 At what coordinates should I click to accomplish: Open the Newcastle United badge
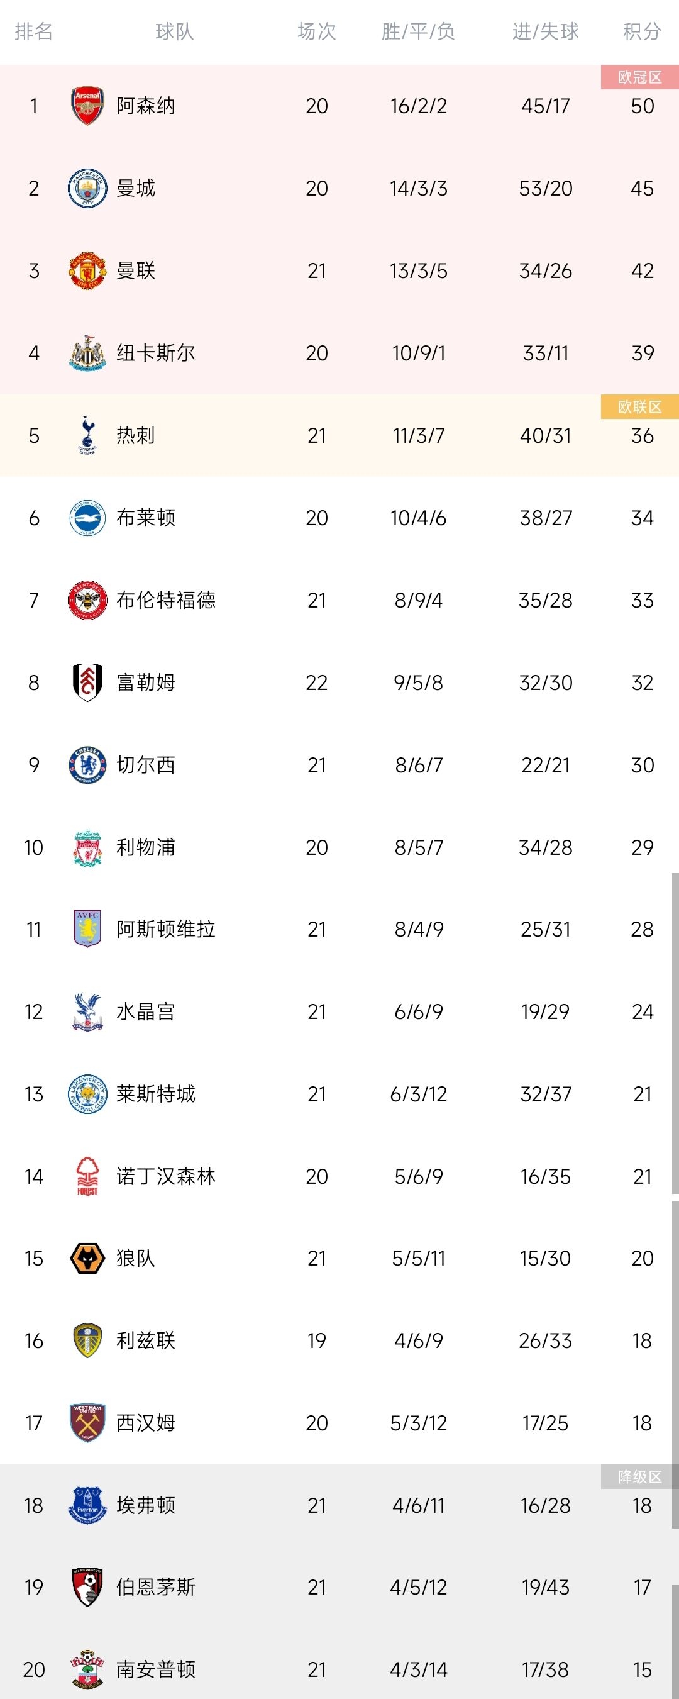click(x=87, y=353)
